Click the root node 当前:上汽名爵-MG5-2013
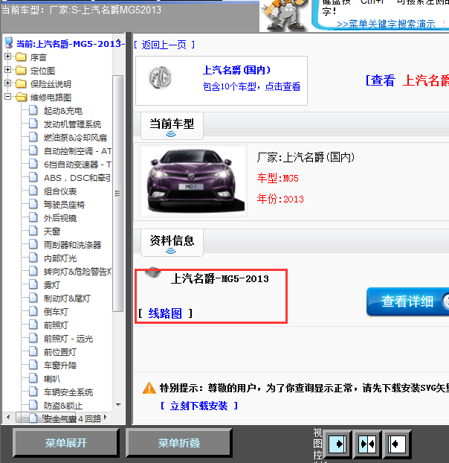 pyautogui.click(x=70, y=44)
